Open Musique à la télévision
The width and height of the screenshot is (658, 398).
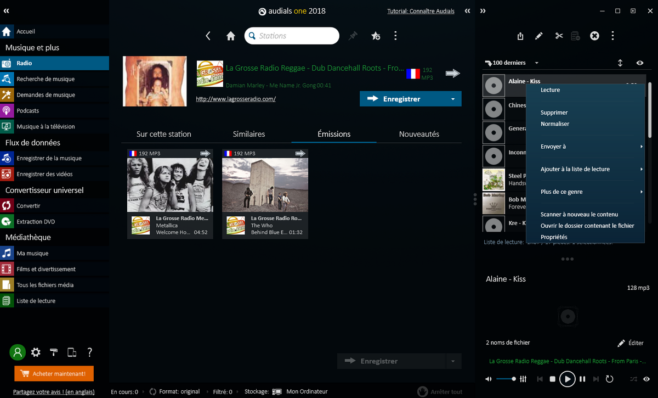pyautogui.click(x=54, y=126)
